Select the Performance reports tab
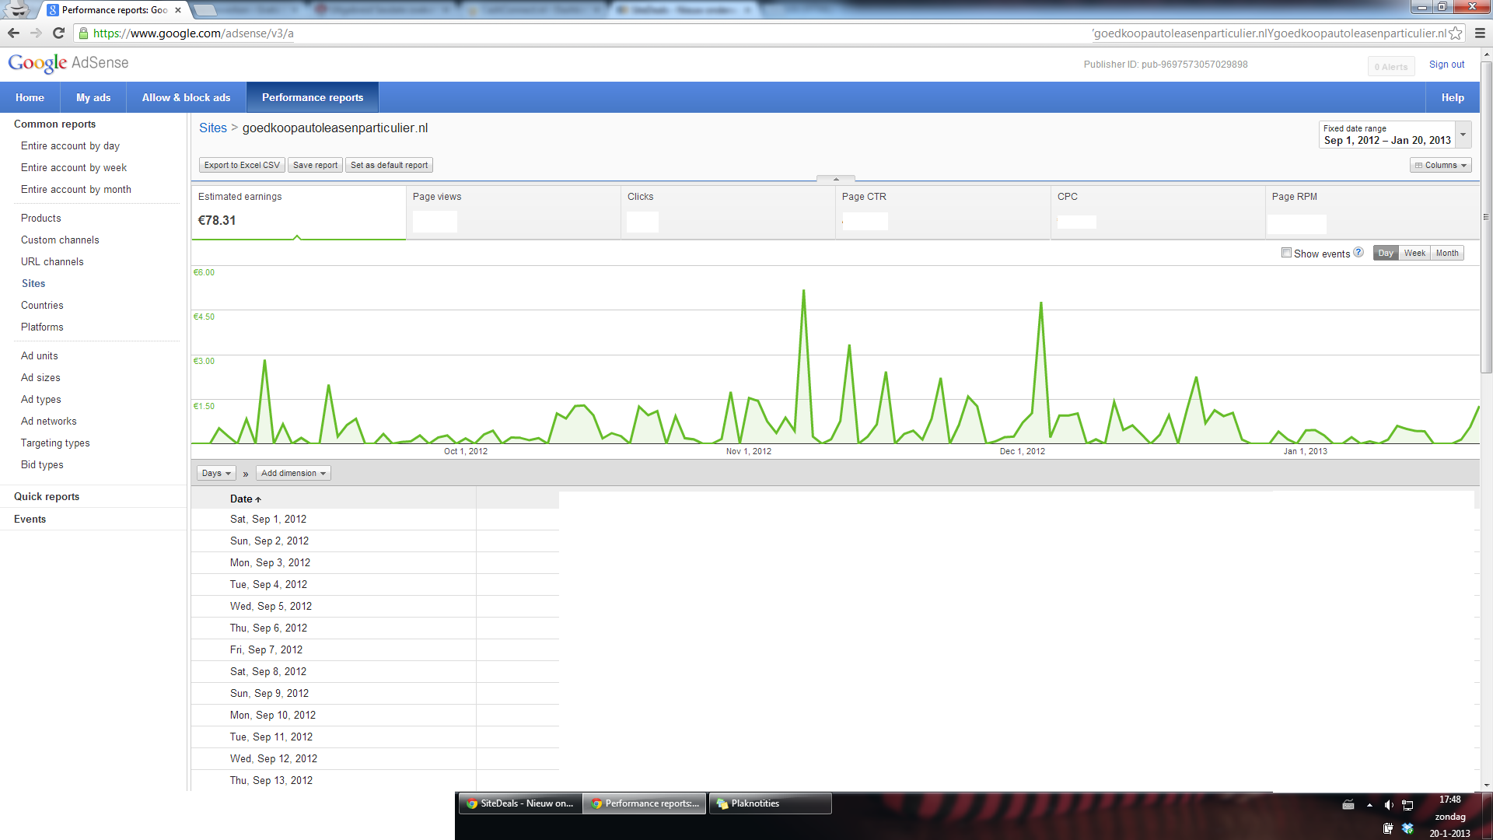The height and width of the screenshot is (840, 1493). 313,97
